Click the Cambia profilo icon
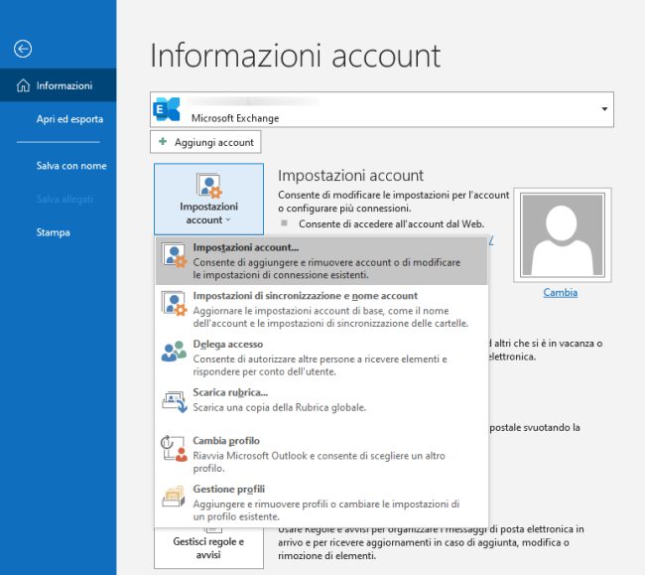Screen dimensions: 645x575 174,448
